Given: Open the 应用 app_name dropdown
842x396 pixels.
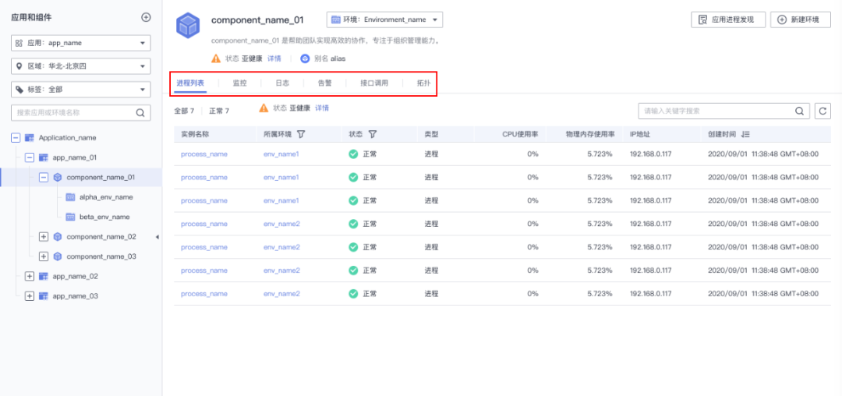Looking at the screenshot, I should point(80,43).
